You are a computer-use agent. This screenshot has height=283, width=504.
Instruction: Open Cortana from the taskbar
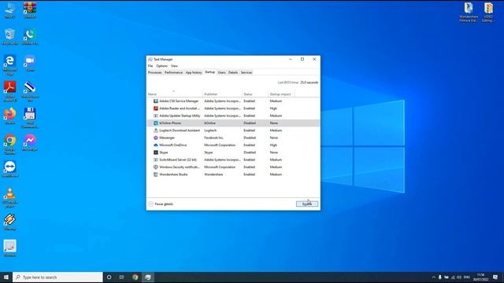pyautogui.click(x=109, y=277)
